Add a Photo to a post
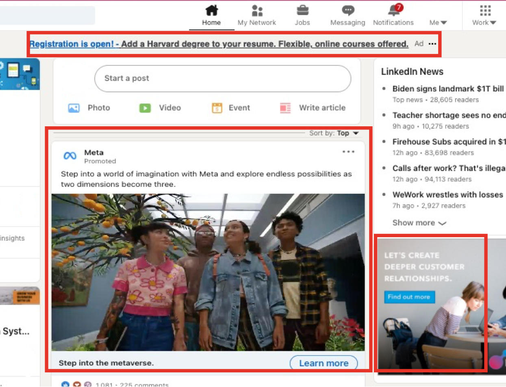This screenshot has height=387, width=506. coord(89,108)
